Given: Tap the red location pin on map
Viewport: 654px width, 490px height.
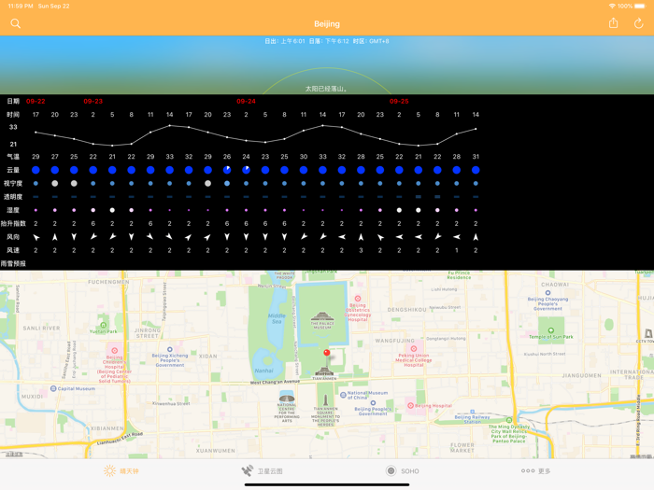Looking at the screenshot, I should [327, 353].
